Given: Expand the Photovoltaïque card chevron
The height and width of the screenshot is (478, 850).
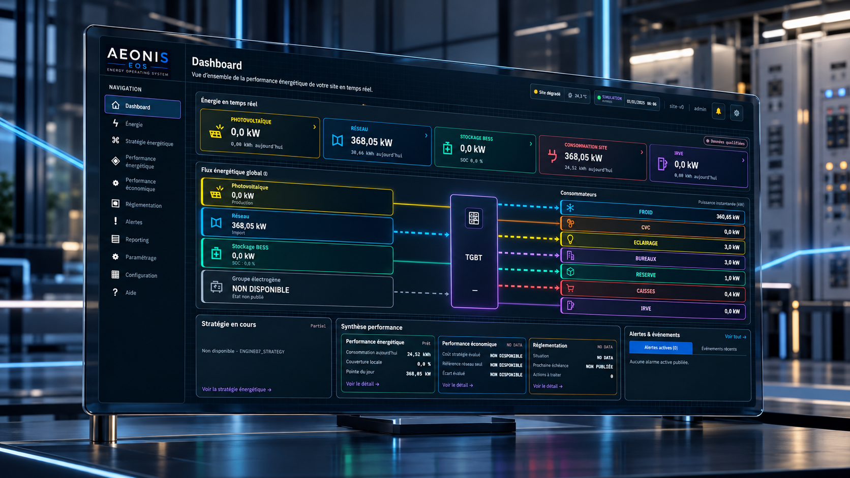Looking at the screenshot, I should pyautogui.click(x=314, y=127).
